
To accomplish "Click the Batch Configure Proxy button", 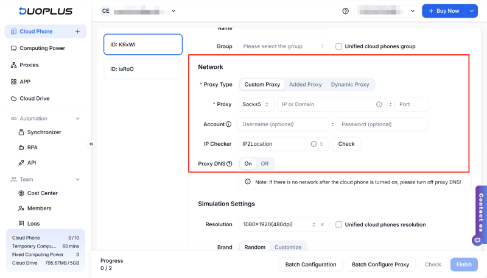I will pyautogui.click(x=380, y=265).
